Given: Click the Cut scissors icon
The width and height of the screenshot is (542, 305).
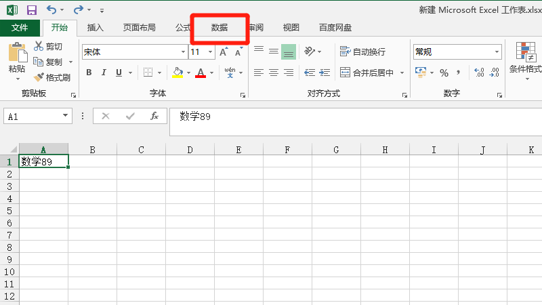Looking at the screenshot, I should (x=39, y=46).
